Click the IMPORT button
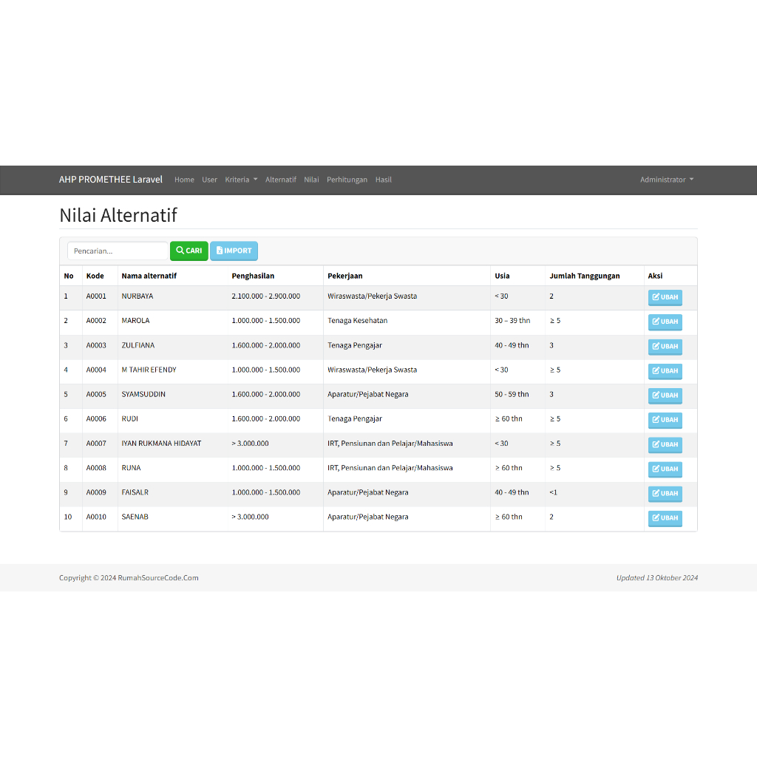 pos(234,251)
